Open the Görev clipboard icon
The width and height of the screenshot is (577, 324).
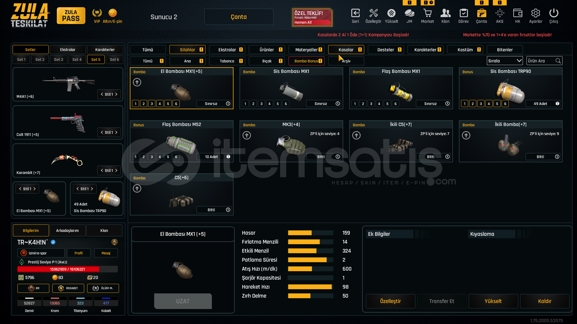click(463, 13)
